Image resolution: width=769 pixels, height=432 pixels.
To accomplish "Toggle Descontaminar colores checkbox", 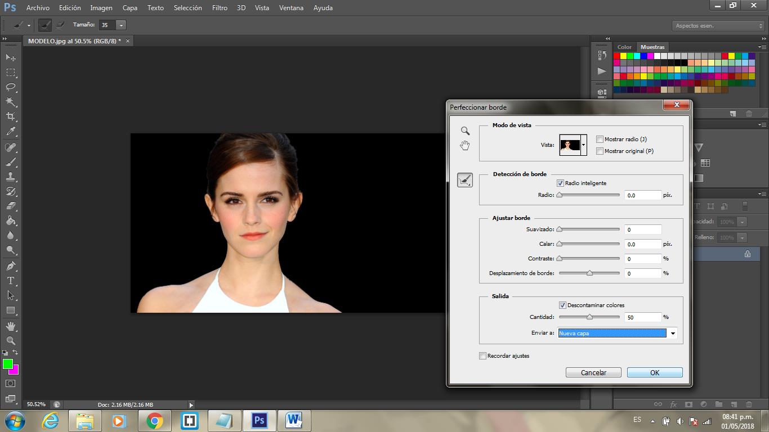I will coord(562,305).
